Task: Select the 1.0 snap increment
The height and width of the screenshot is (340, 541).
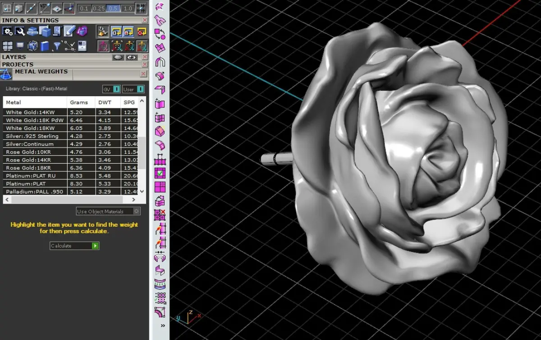Action: coord(128,8)
